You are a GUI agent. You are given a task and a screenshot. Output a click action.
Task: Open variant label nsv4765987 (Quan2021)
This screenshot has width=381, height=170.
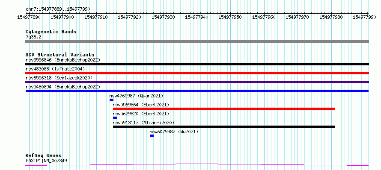136,96
